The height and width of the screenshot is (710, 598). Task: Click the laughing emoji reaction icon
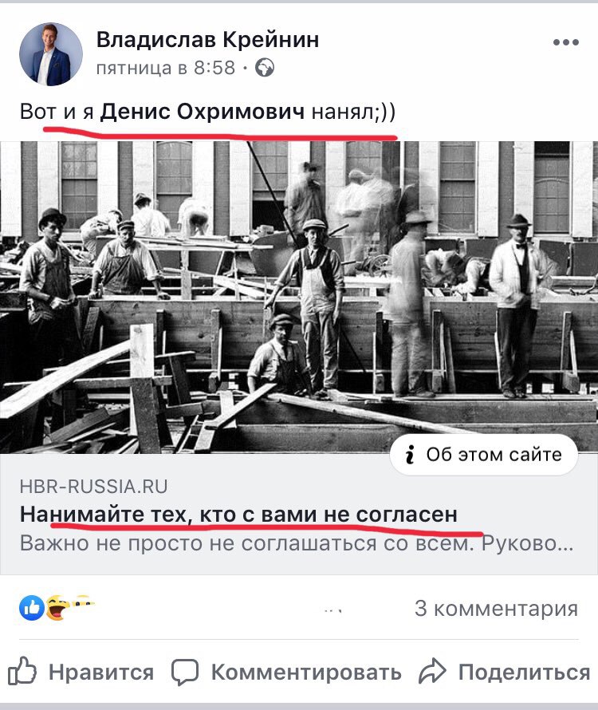coord(56,608)
